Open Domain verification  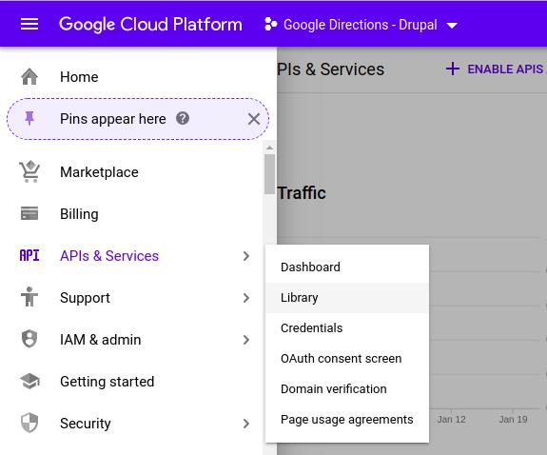pos(347,388)
